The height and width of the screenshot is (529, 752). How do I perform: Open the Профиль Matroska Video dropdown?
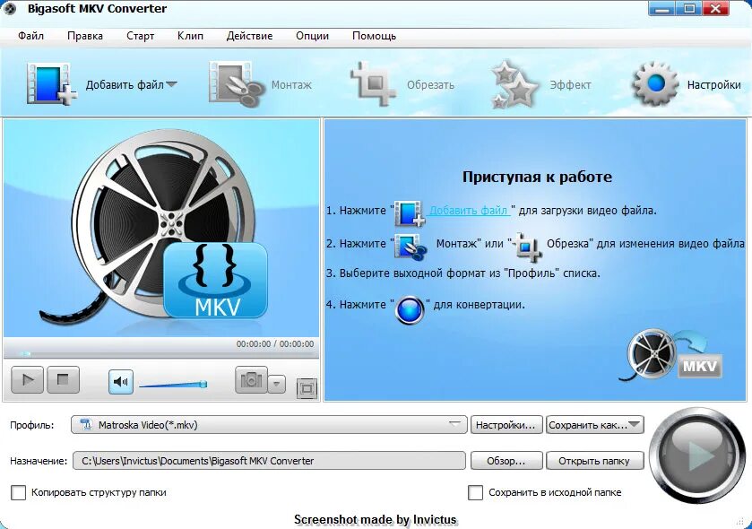click(x=269, y=425)
